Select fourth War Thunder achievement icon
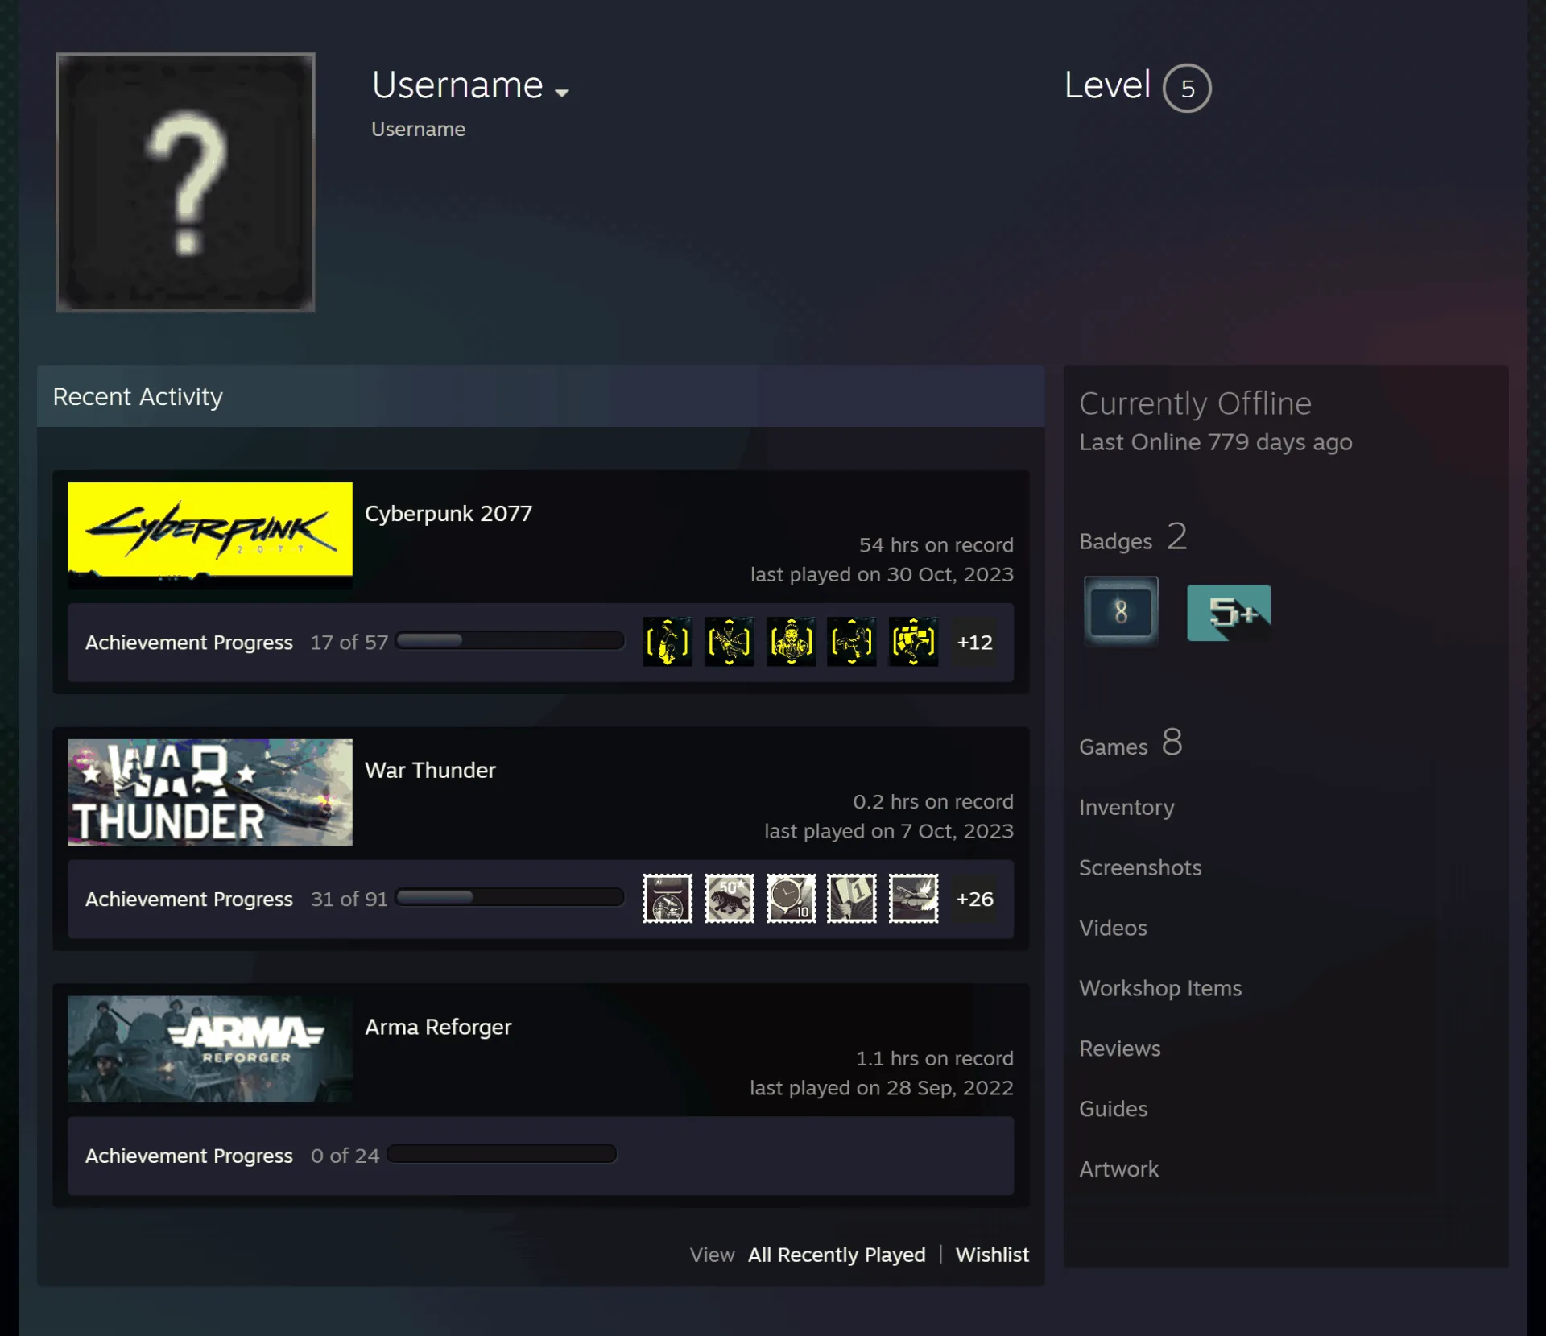 click(x=852, y=898)
